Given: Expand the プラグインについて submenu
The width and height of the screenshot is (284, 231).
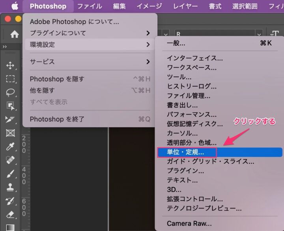Looking at the screenshot, I should point(90,33).
